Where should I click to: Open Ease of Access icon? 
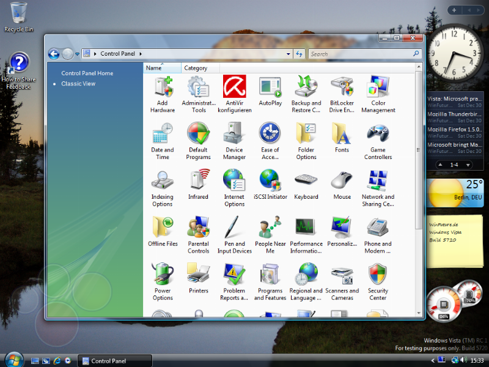[270, 141]
